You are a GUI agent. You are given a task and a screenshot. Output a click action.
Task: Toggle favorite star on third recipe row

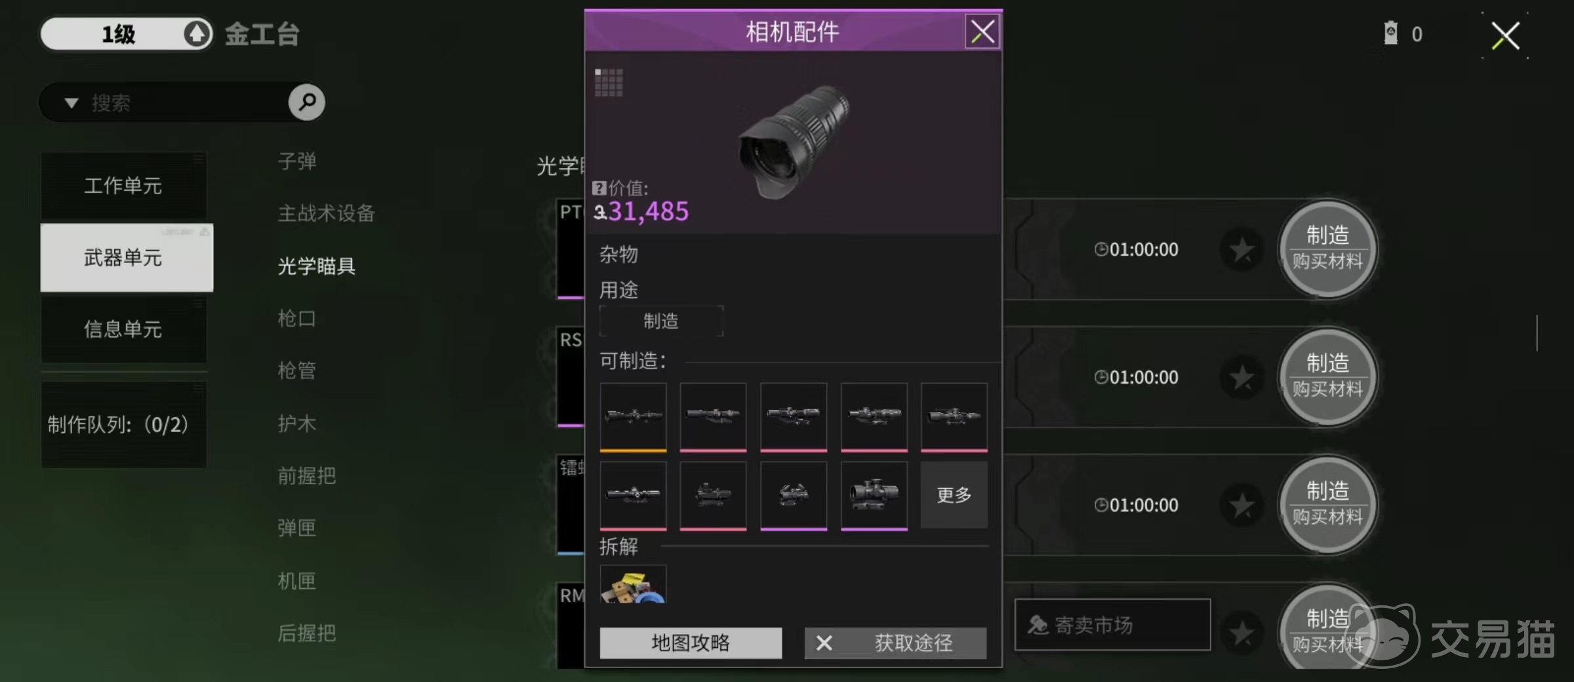coord(1241,505)
